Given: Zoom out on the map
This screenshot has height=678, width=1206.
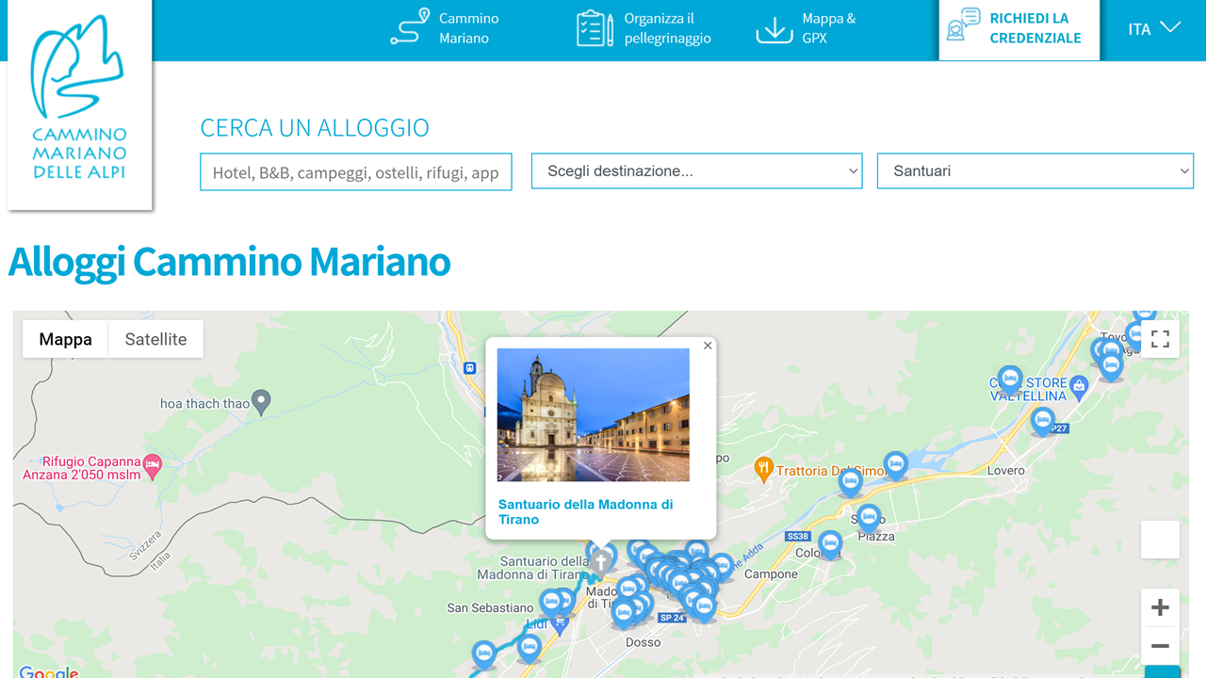Looking at the screenshot, I should 1160,646.
